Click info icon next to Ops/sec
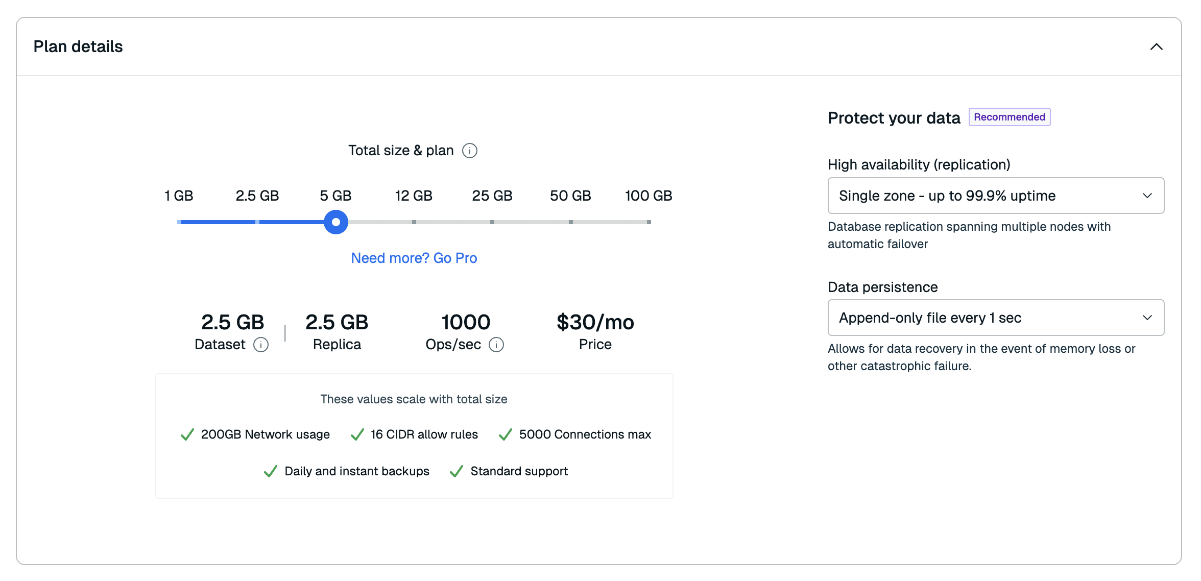The image size is (1201, 581). 496,345
